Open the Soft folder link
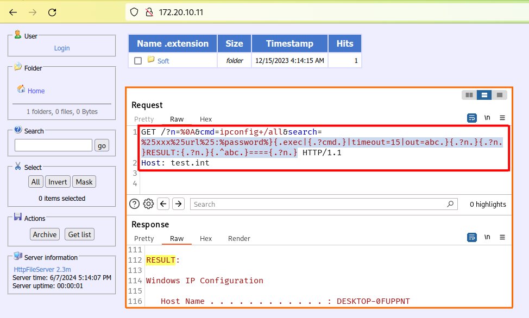Viewport: 529px width, 318px height. click(x=163, y=61)
